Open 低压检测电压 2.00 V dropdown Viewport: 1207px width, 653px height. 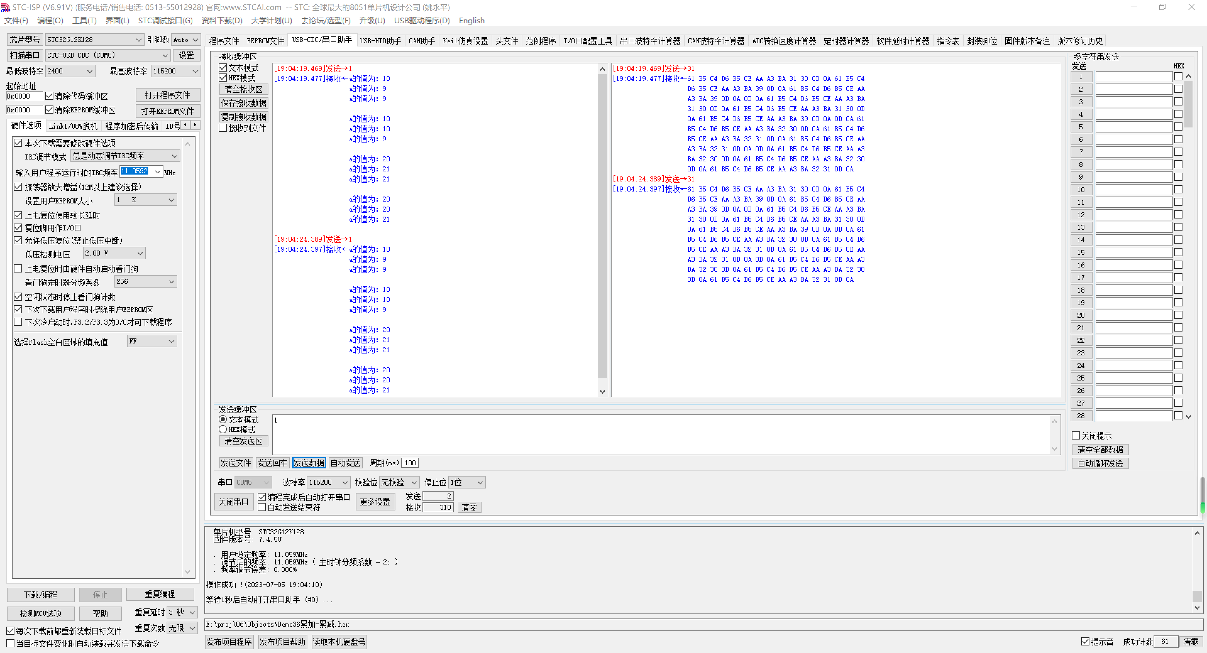140,253
